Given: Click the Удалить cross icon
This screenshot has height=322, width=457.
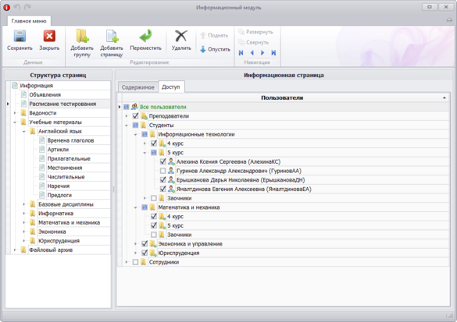Looking at the screenshot, I should (181, 37).
